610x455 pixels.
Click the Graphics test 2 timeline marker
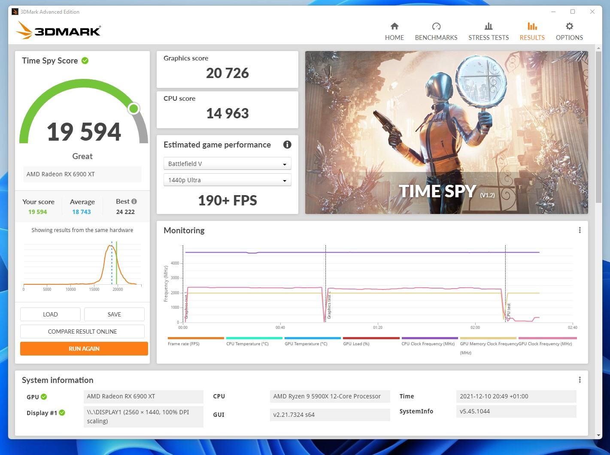point(329,305)
